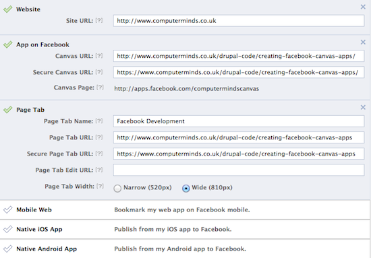Image resolution: width=371 pixels, height=258 pixels.
Task: Click the 'Canvas Page:' label
Action: click(74, 88)
